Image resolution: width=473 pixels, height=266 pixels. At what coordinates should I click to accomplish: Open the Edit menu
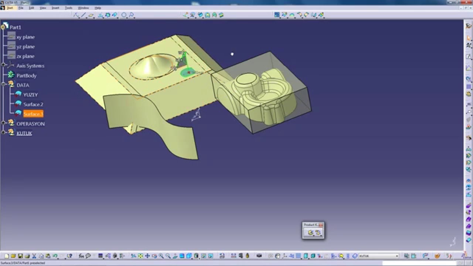point(31,8)
